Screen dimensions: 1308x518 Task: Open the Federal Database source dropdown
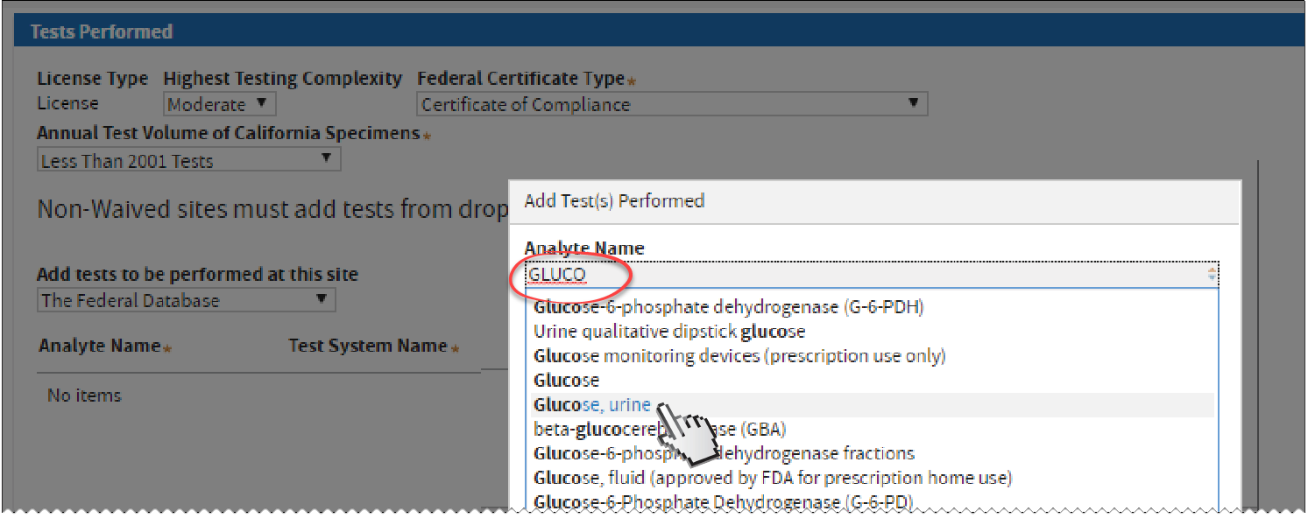pyautogui.click(x=186, y=300)
